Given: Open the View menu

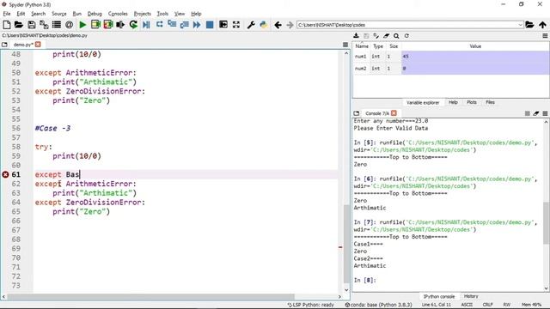Looking at the screenshot, I should 180,14.
